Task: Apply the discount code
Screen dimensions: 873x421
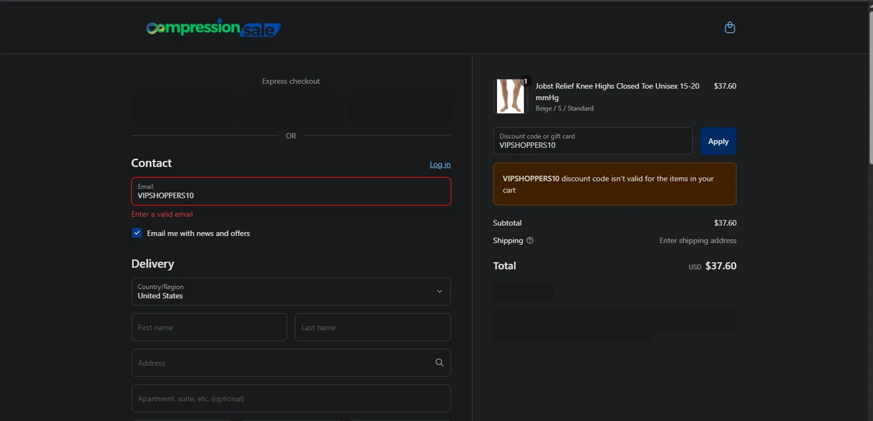Action: 718,141
